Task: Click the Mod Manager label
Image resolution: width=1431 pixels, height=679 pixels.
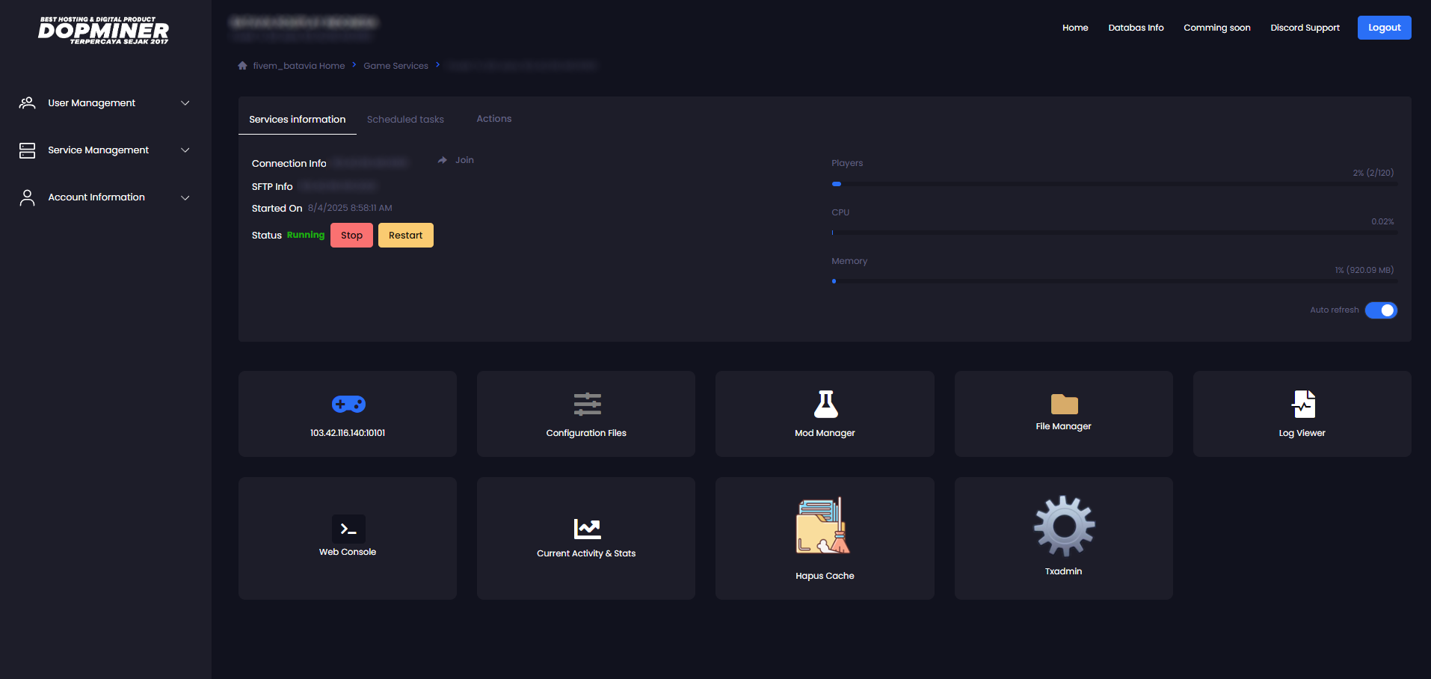Action: pos(825,433)
